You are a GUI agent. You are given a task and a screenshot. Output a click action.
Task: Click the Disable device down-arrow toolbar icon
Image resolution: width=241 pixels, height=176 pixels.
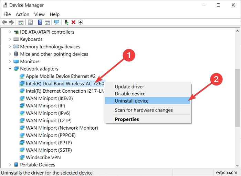(81, 22)
